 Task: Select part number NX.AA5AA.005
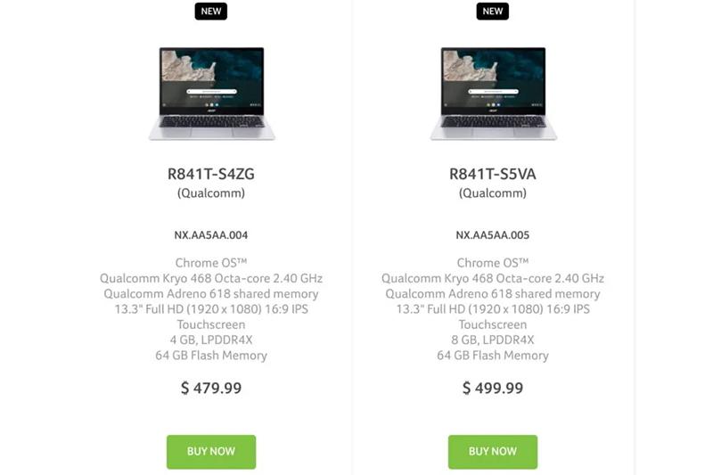493,236
